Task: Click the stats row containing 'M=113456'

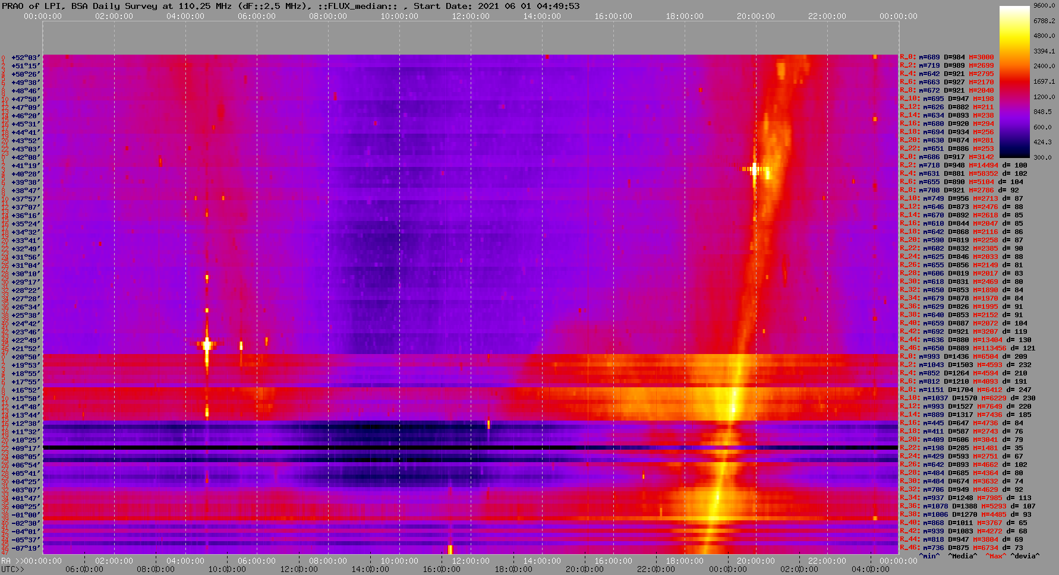Action: pyautogui.click(x=967, y=349)
